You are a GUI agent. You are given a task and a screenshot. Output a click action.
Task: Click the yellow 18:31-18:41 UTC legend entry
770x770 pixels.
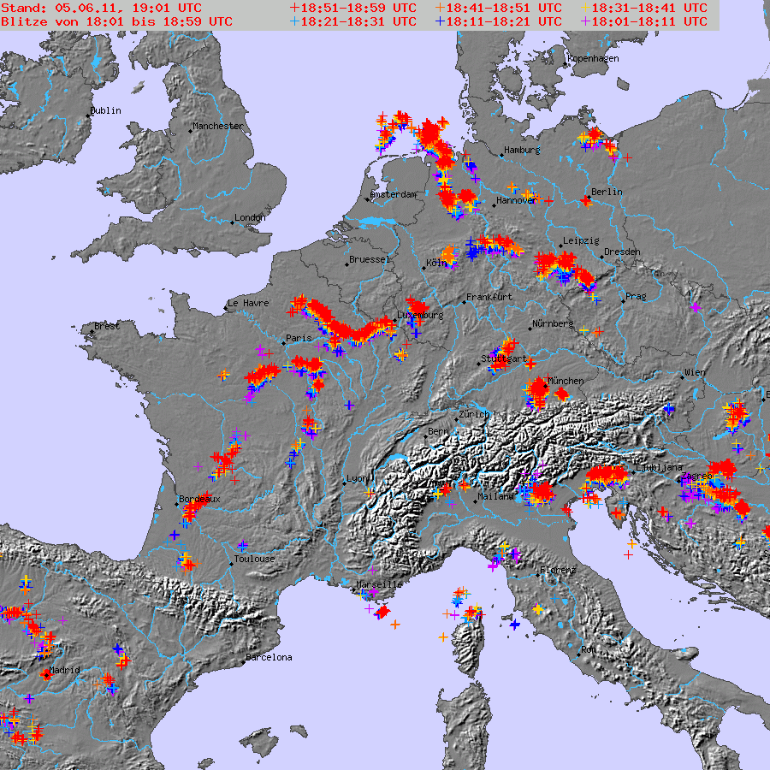[x=643, y=8]
